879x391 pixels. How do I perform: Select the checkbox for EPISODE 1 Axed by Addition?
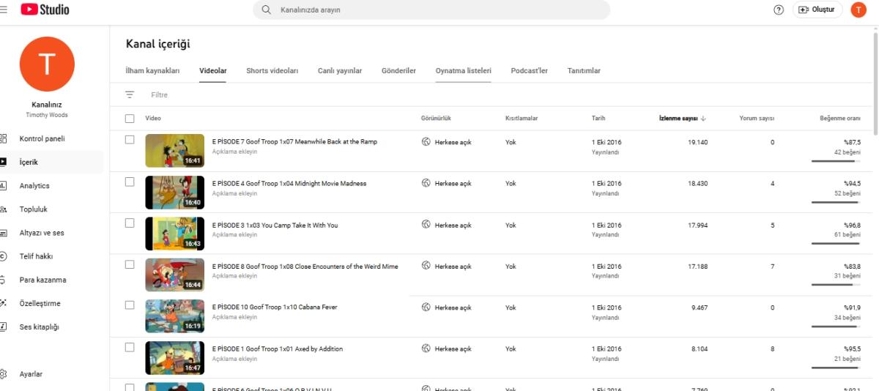(130, 346)
